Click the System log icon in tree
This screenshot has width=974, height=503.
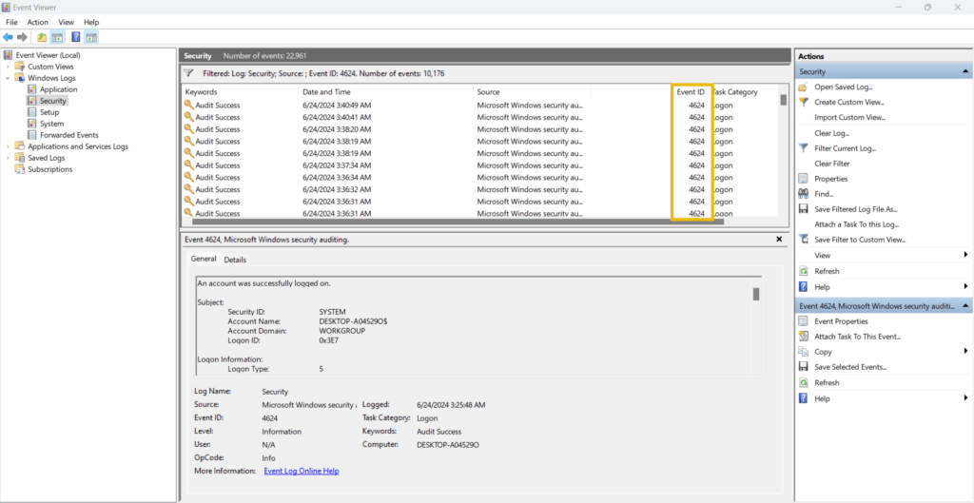(32, 124)
